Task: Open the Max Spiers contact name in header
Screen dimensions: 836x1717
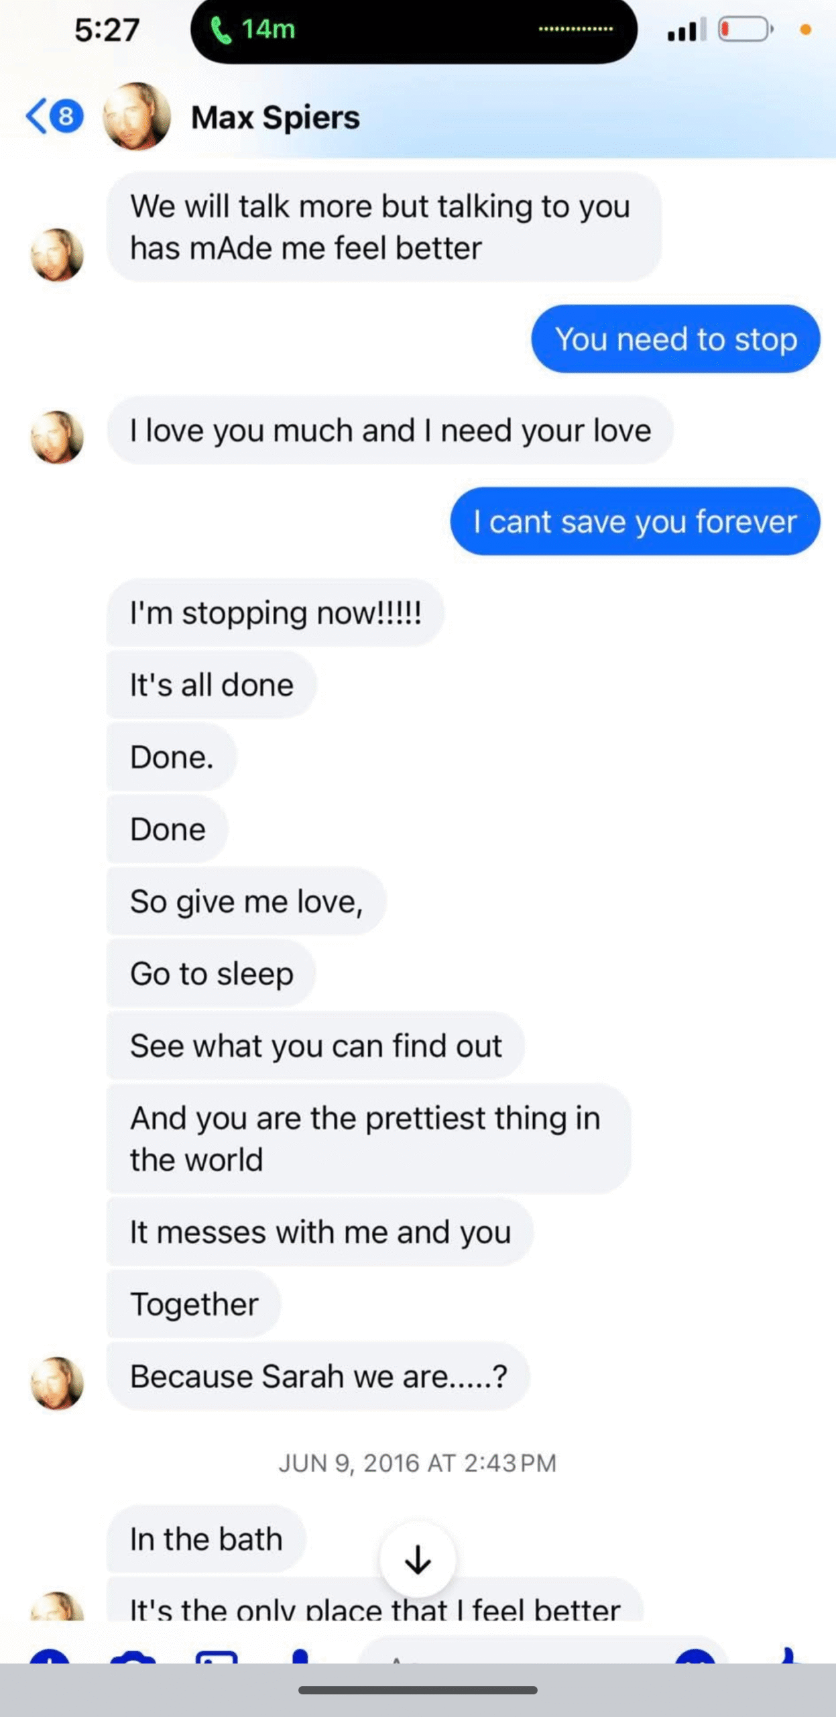Action: tap(276, 117)
